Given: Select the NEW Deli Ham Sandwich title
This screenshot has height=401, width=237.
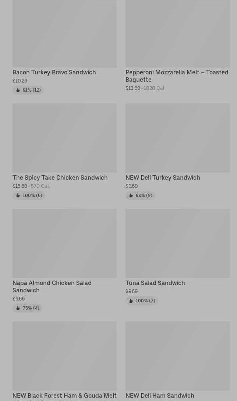Looking at the screenshot, I should click(160, 395).
